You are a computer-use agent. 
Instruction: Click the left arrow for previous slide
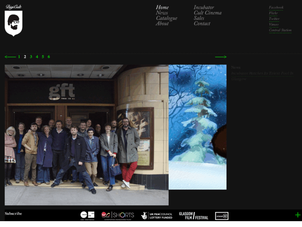click(x=10, y=57)
